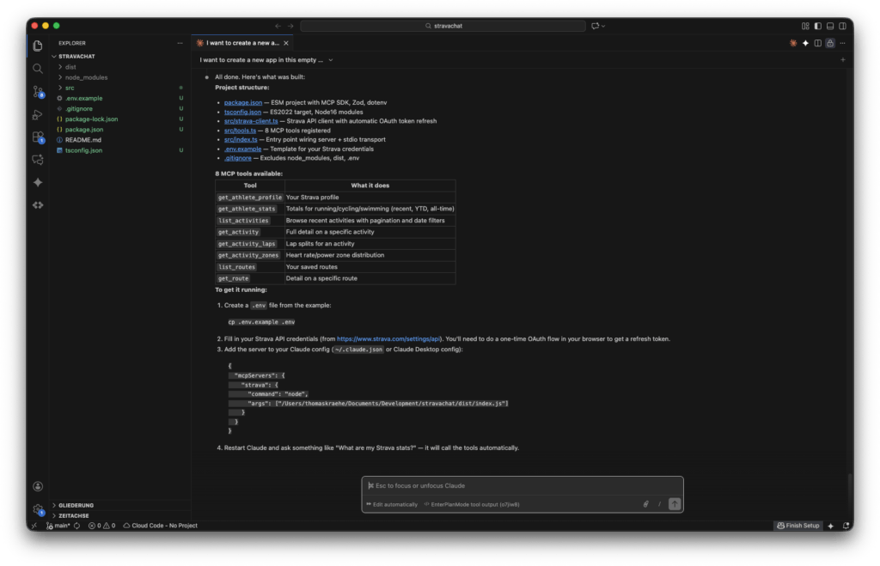Open README.md in the explorer
The image size is (880, 566).
[x=83, y=140]
